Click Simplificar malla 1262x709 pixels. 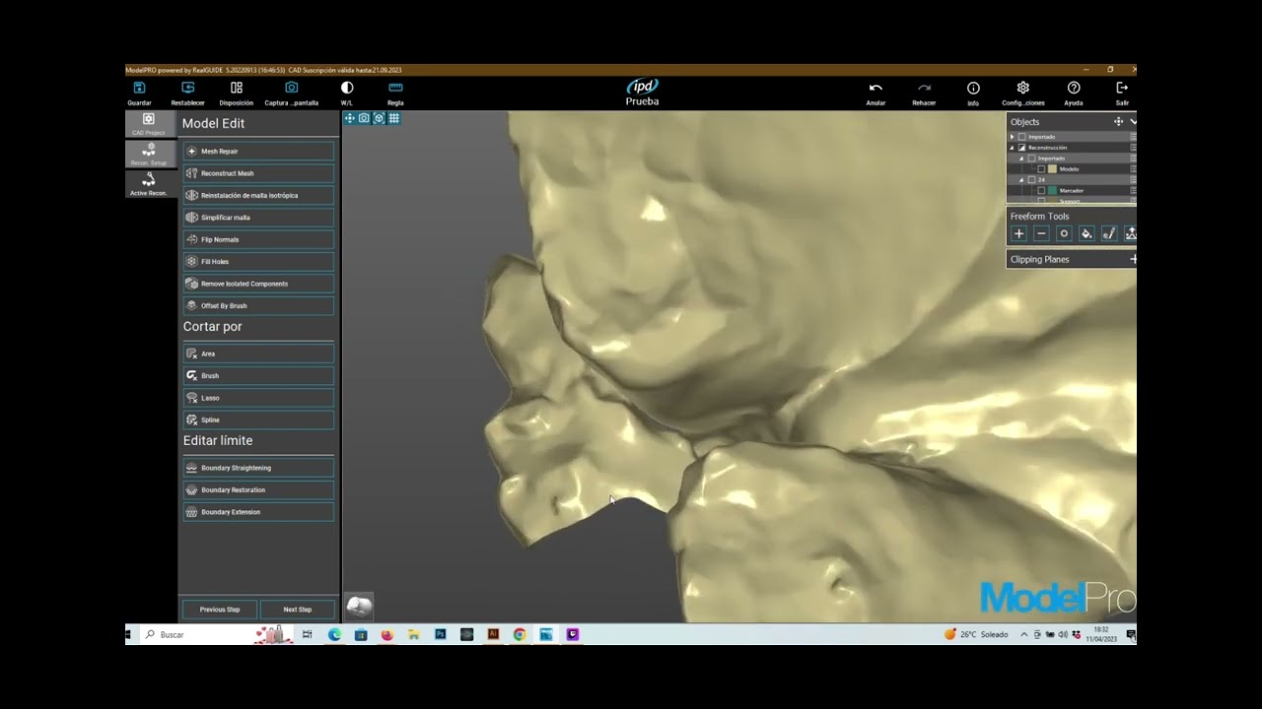tap(258, 218)
